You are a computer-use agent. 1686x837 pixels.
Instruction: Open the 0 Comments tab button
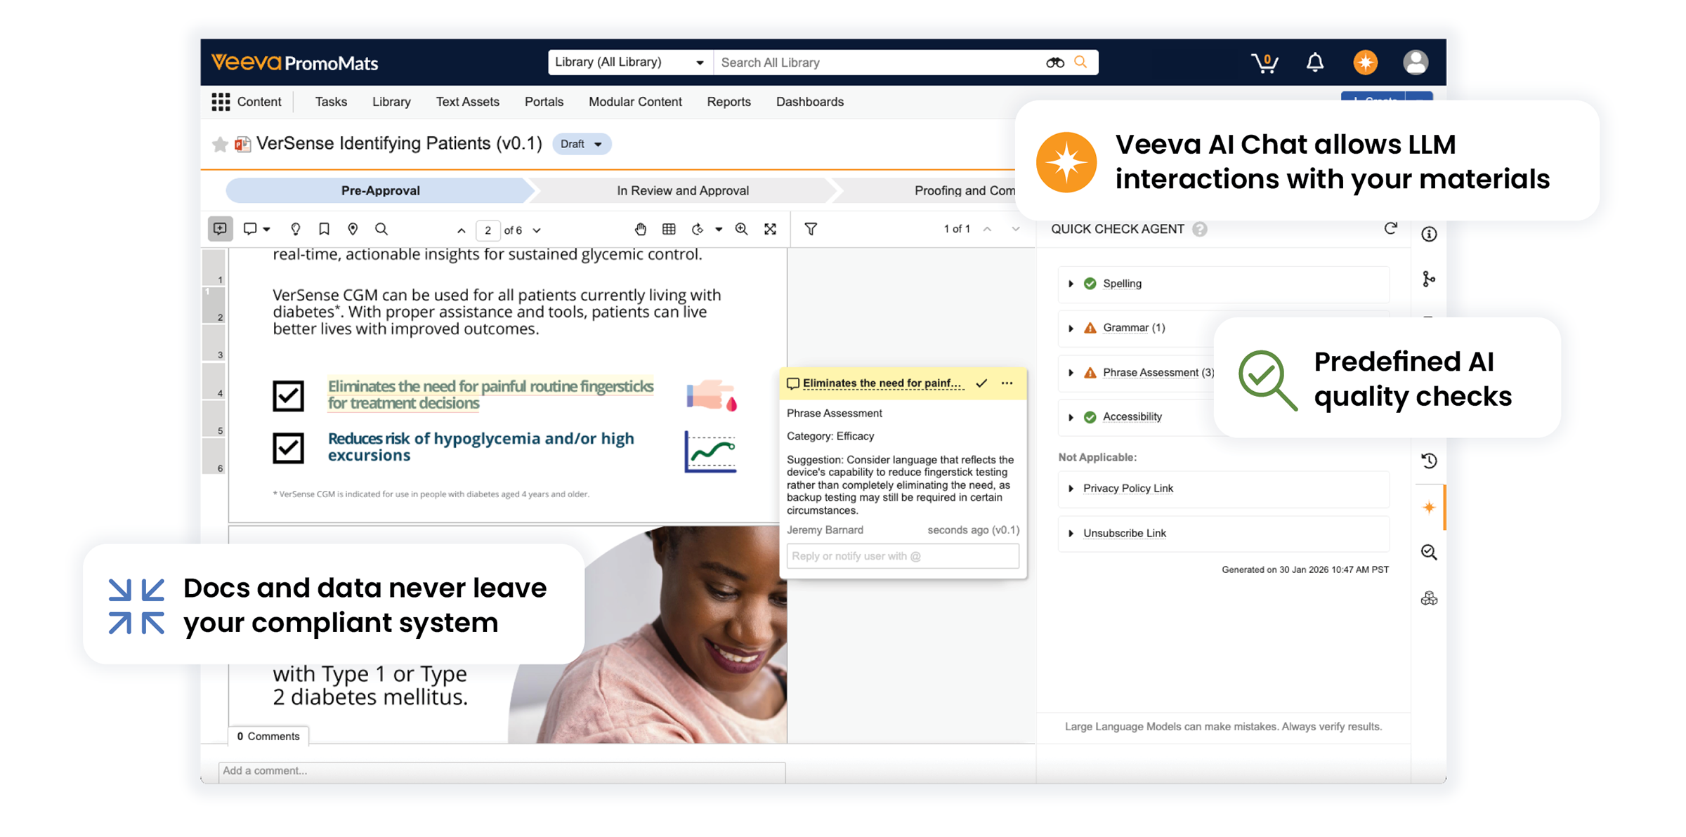pos(268,736)
